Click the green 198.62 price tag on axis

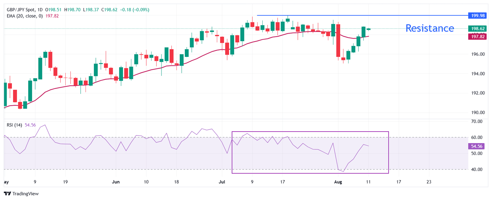coord(477,28)
